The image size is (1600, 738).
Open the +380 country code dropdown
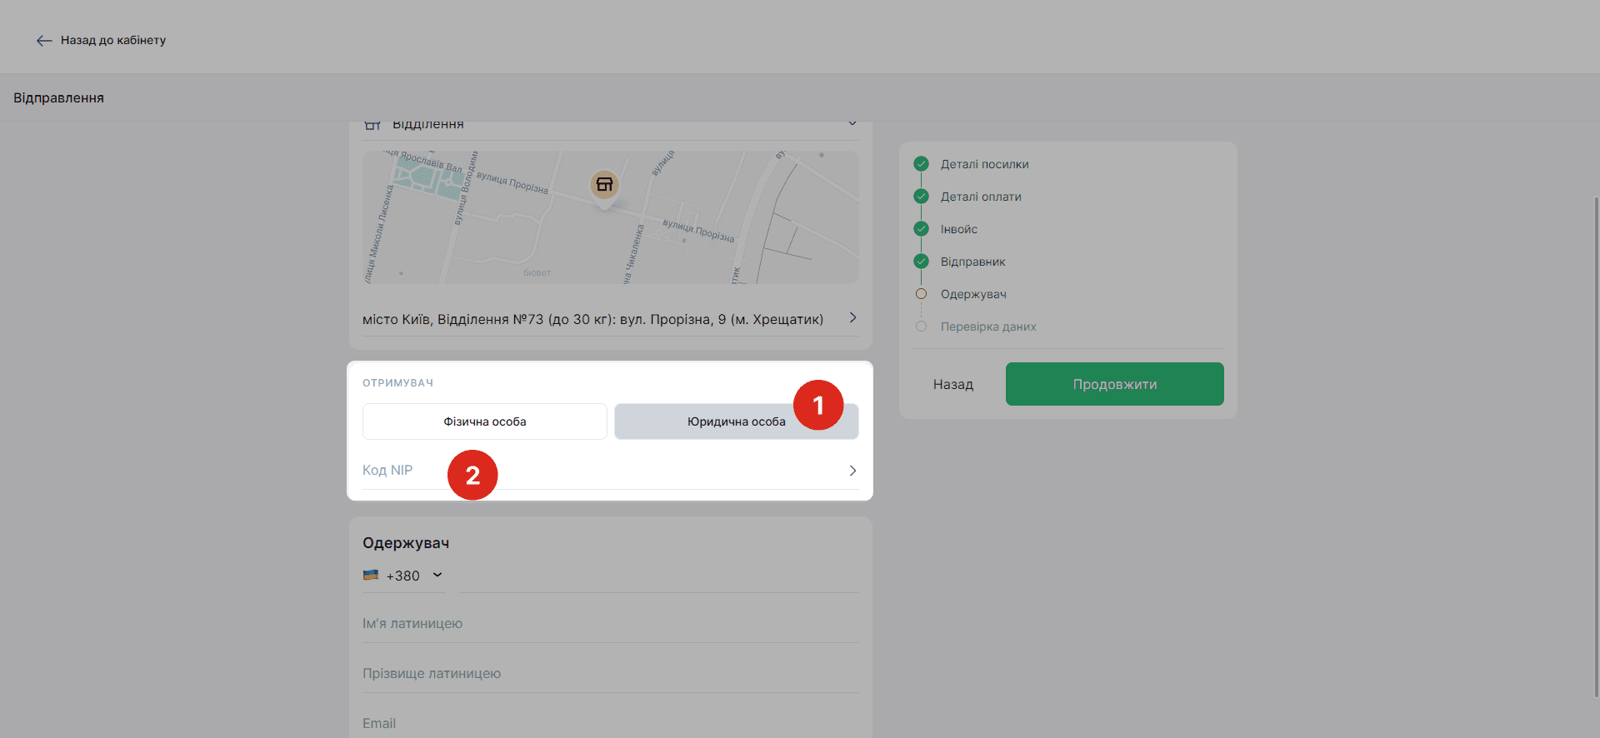(x=437, y=576)
